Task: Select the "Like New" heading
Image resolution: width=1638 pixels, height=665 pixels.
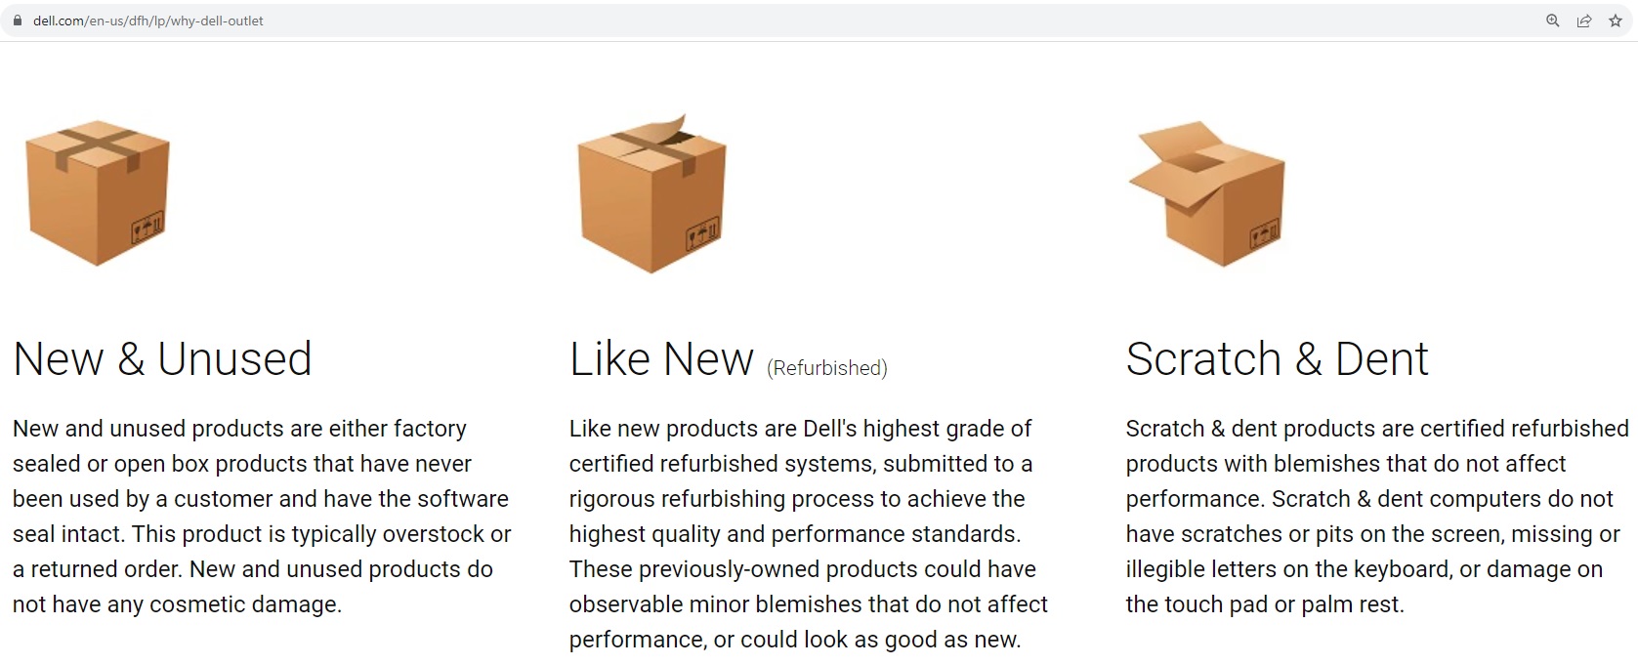Action: [x=661, y=359]
